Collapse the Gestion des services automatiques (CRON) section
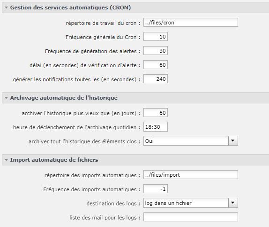 [7, 8]
